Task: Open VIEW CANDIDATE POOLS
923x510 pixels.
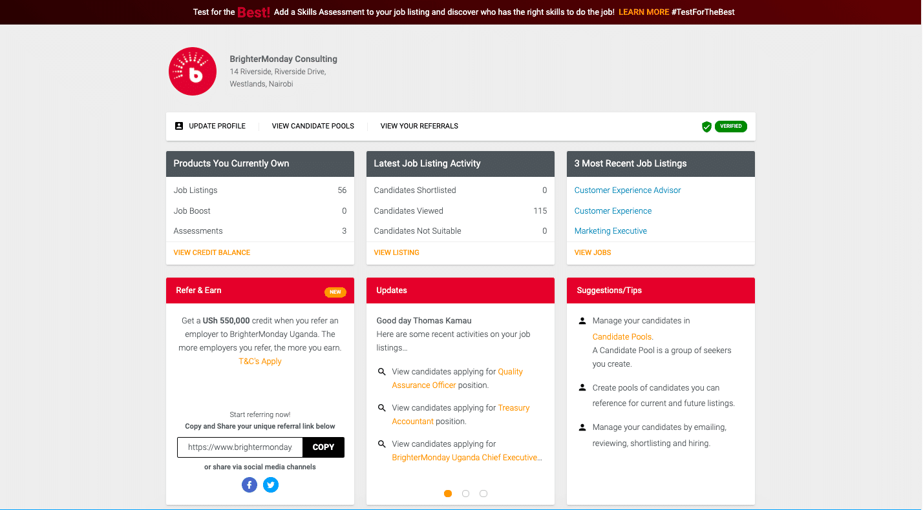Action: tap(313, 126)
